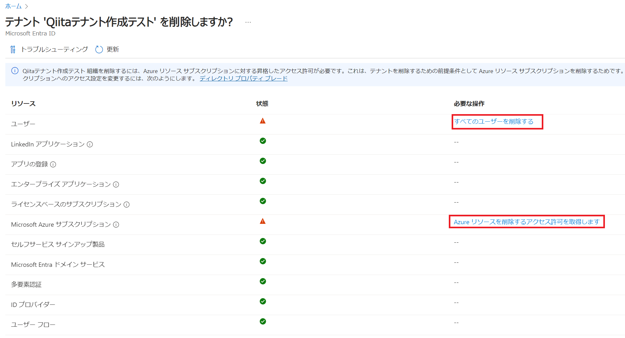Click info icon next to ライセンスベースのサブスクリプション
Image resolution: width=625 pixels, height=338 pixels.
click(127, 204)
